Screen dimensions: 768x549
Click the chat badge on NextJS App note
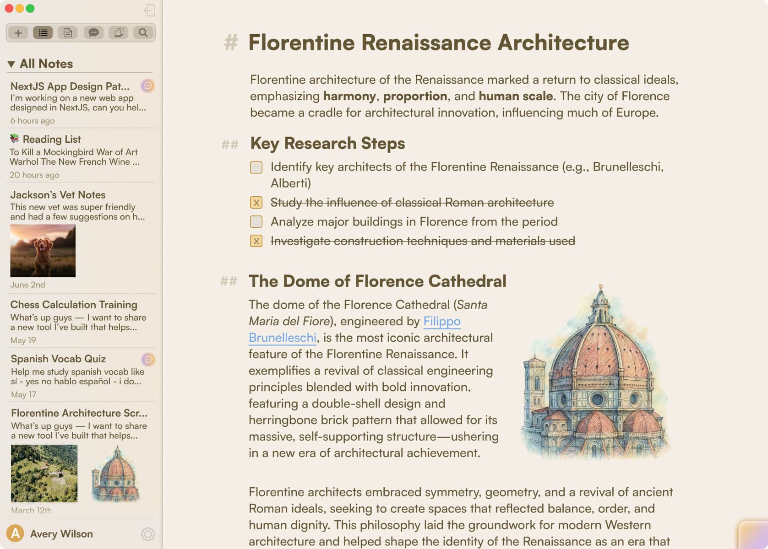click(x=147, y=86)
